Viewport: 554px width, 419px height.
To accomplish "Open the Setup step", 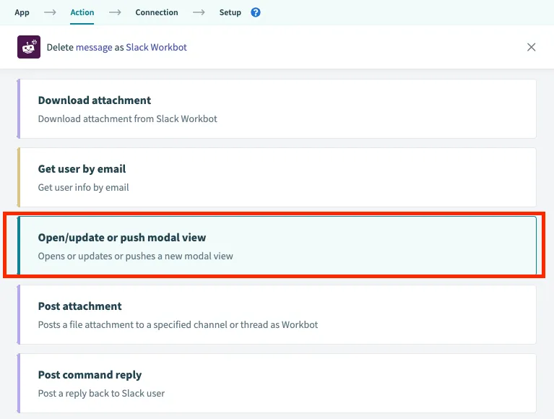I will pyautogui.click(x=230, y=12).
